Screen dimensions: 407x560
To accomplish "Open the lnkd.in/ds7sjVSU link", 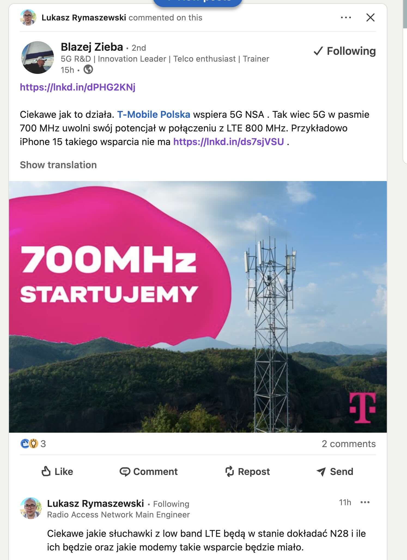I will (x=229, y=142).
